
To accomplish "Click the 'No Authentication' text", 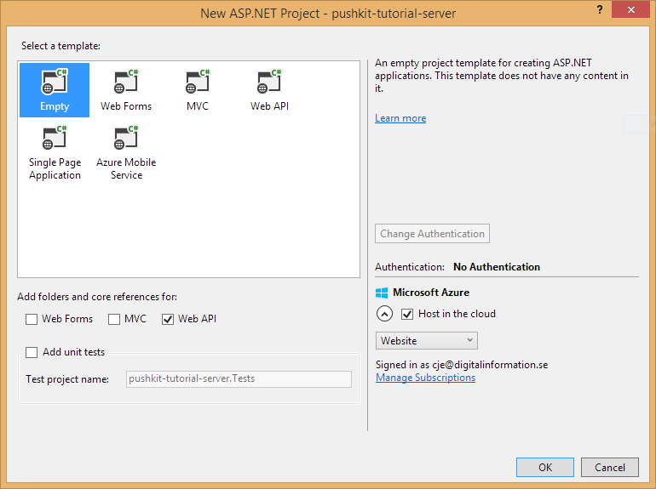I will 497,267.
